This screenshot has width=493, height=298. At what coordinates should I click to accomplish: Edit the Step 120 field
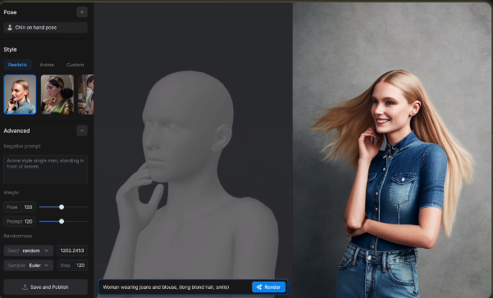[x=72, y=265]
